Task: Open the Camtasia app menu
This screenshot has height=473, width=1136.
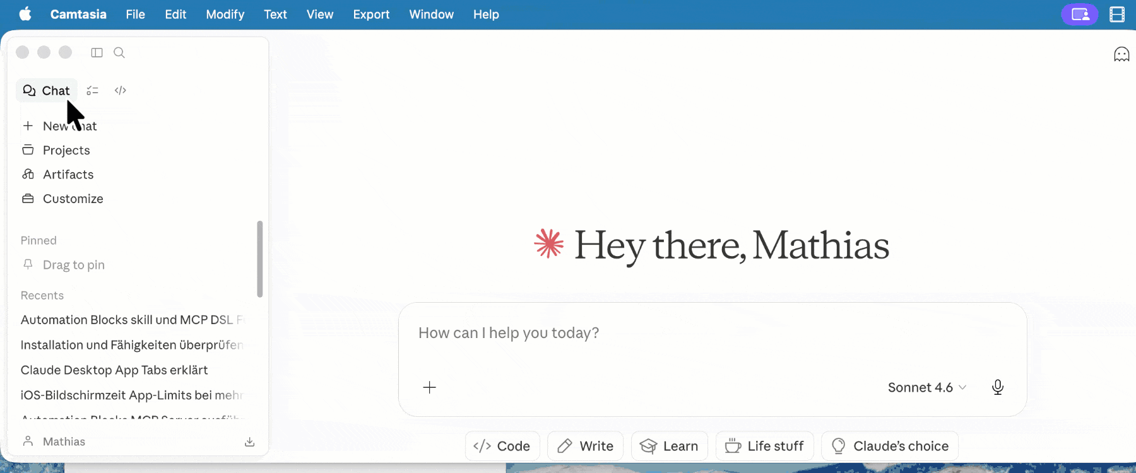Action: (x=78, y=14)
